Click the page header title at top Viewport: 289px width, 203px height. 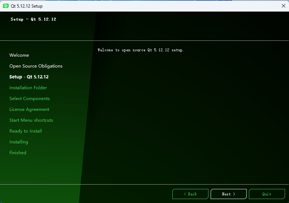pos(33,20)
